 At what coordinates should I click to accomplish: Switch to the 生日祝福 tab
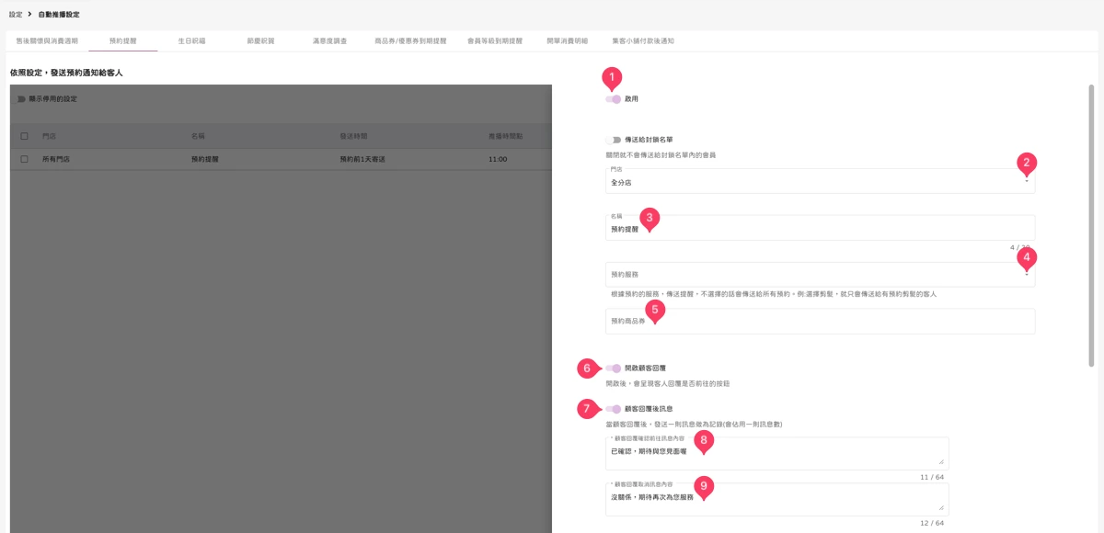coord(191,41)
